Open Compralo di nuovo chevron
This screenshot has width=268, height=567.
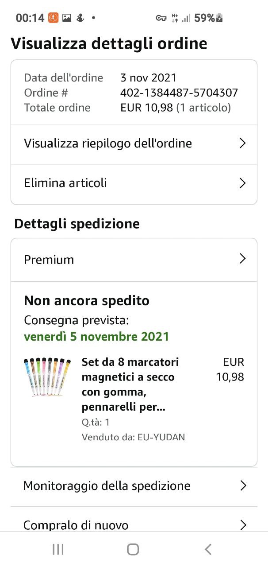(242, 525)
